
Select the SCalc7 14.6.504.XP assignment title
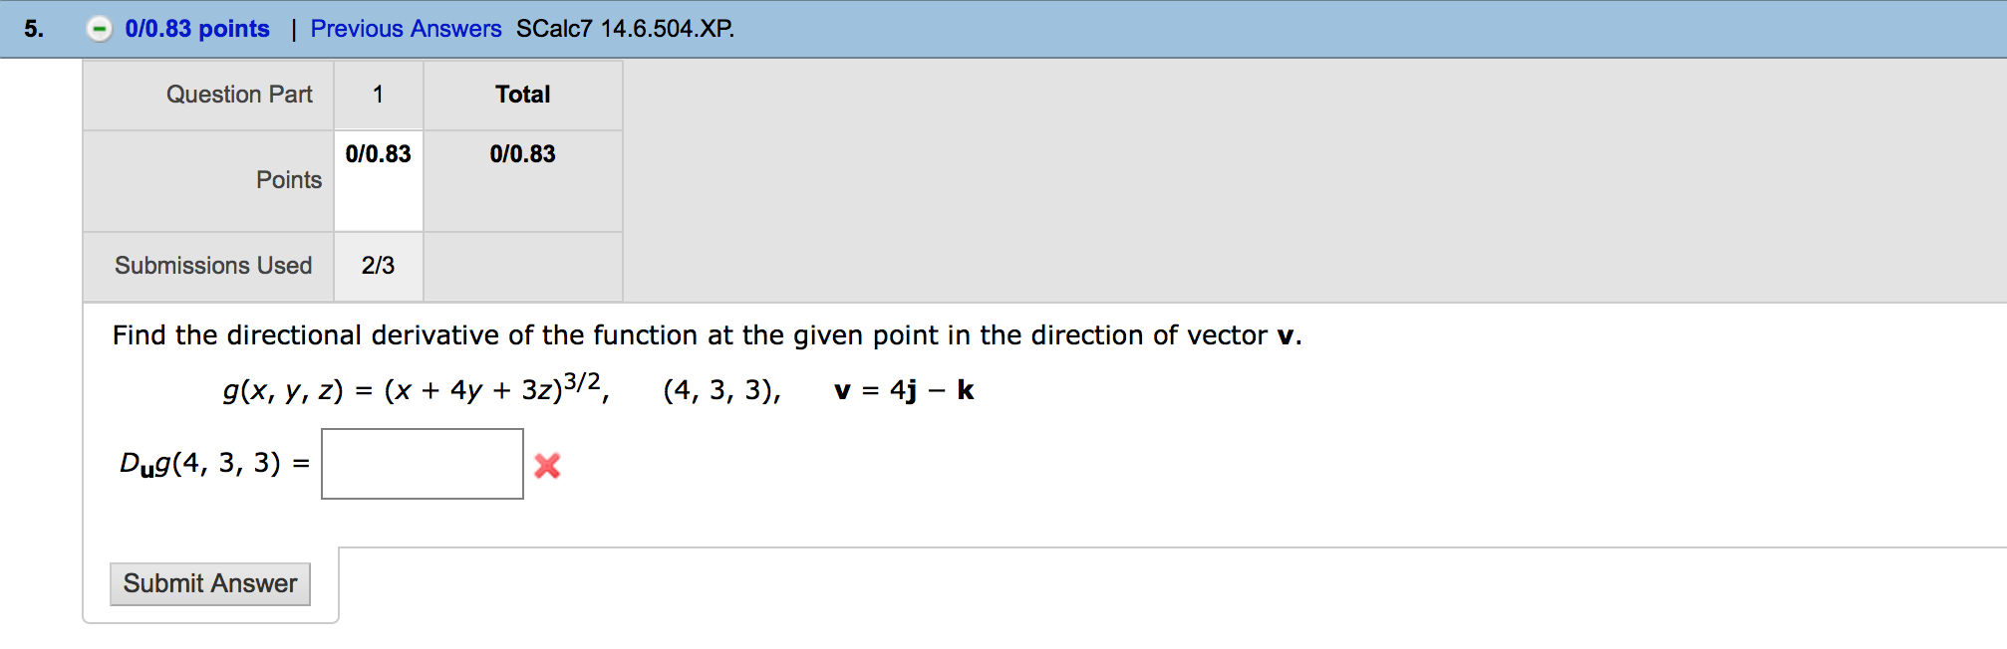click(624, 28)
